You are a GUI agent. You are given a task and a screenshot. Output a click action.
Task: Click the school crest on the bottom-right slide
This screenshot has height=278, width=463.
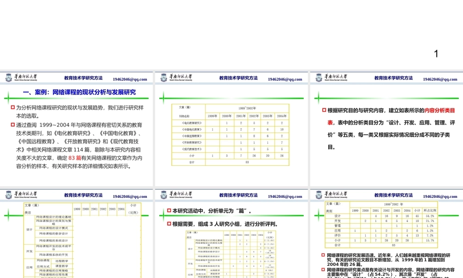coord(318,195)
